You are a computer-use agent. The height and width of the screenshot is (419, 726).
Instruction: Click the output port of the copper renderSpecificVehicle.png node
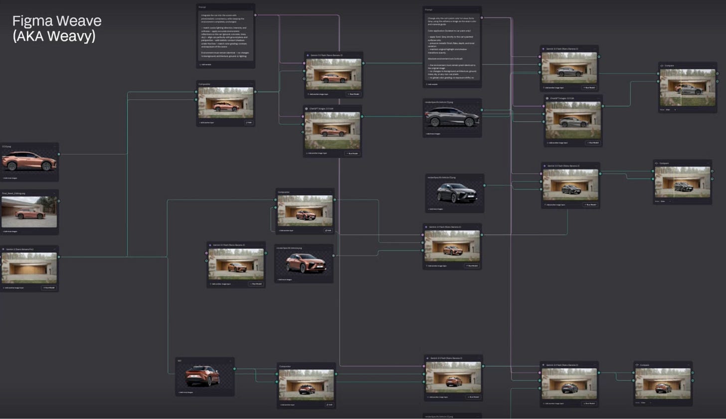coord(334,256)
